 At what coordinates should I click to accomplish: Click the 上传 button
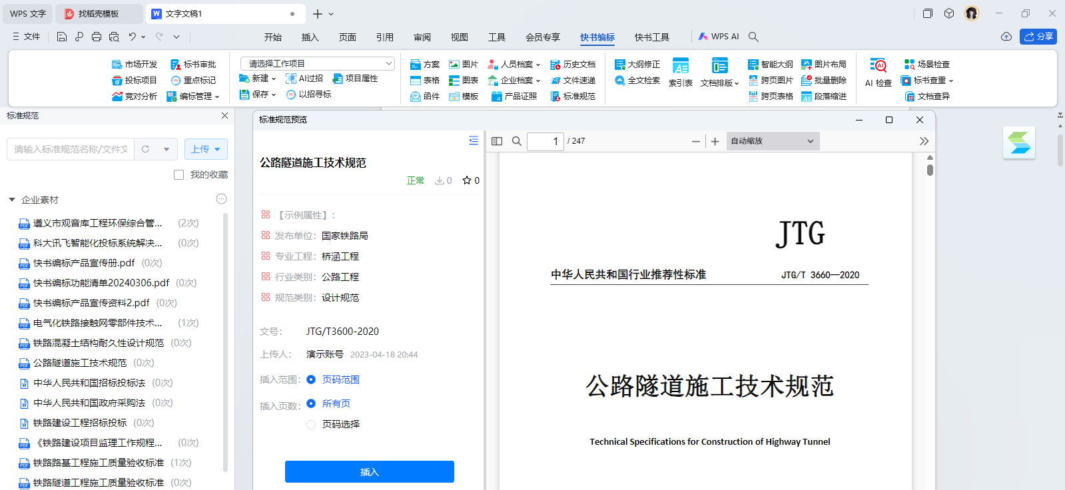click(206, 149)
